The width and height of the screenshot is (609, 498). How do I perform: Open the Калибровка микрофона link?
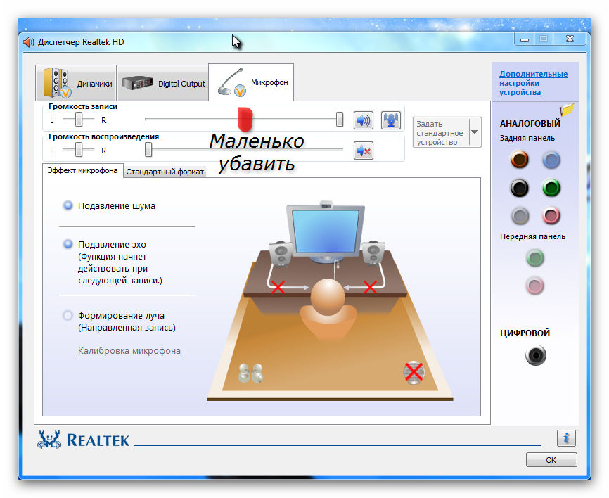(x=129, y=351)
